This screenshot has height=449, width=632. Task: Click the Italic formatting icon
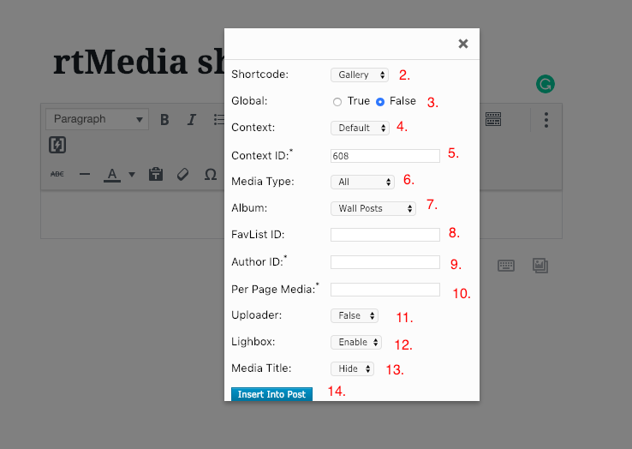point(192,120)
